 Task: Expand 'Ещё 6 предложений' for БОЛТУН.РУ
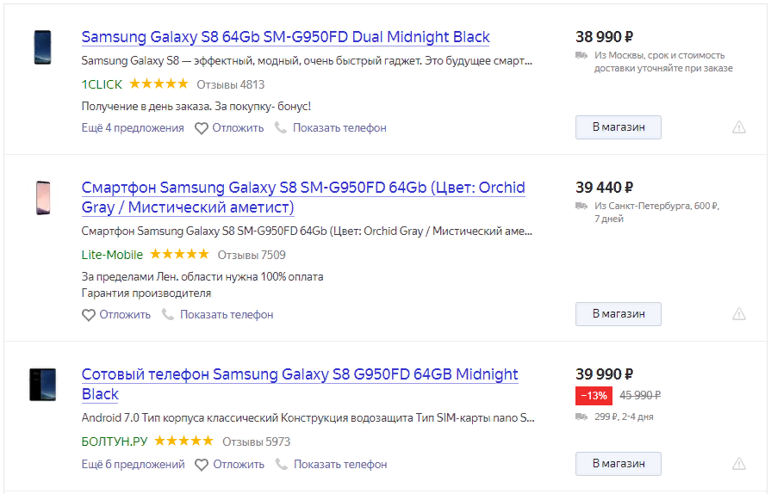coord(134,465)
